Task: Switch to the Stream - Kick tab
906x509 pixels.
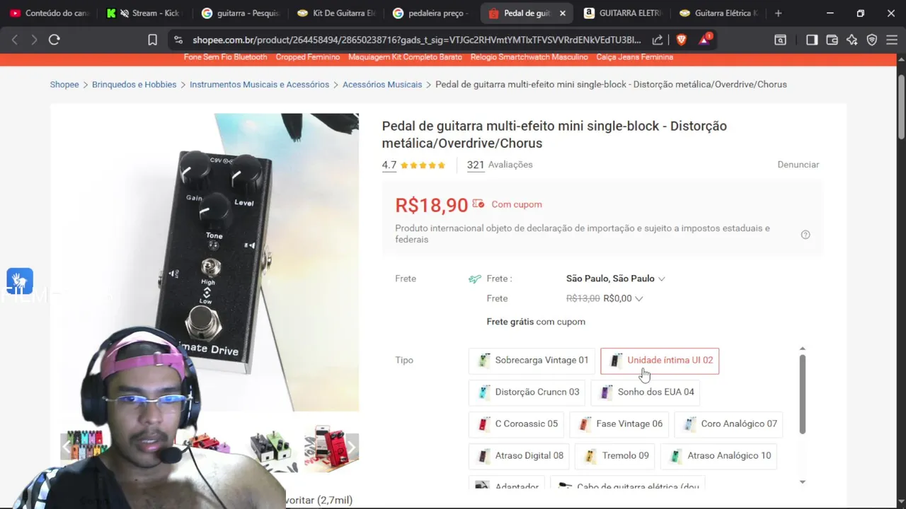Action: [x=144, y=13]
